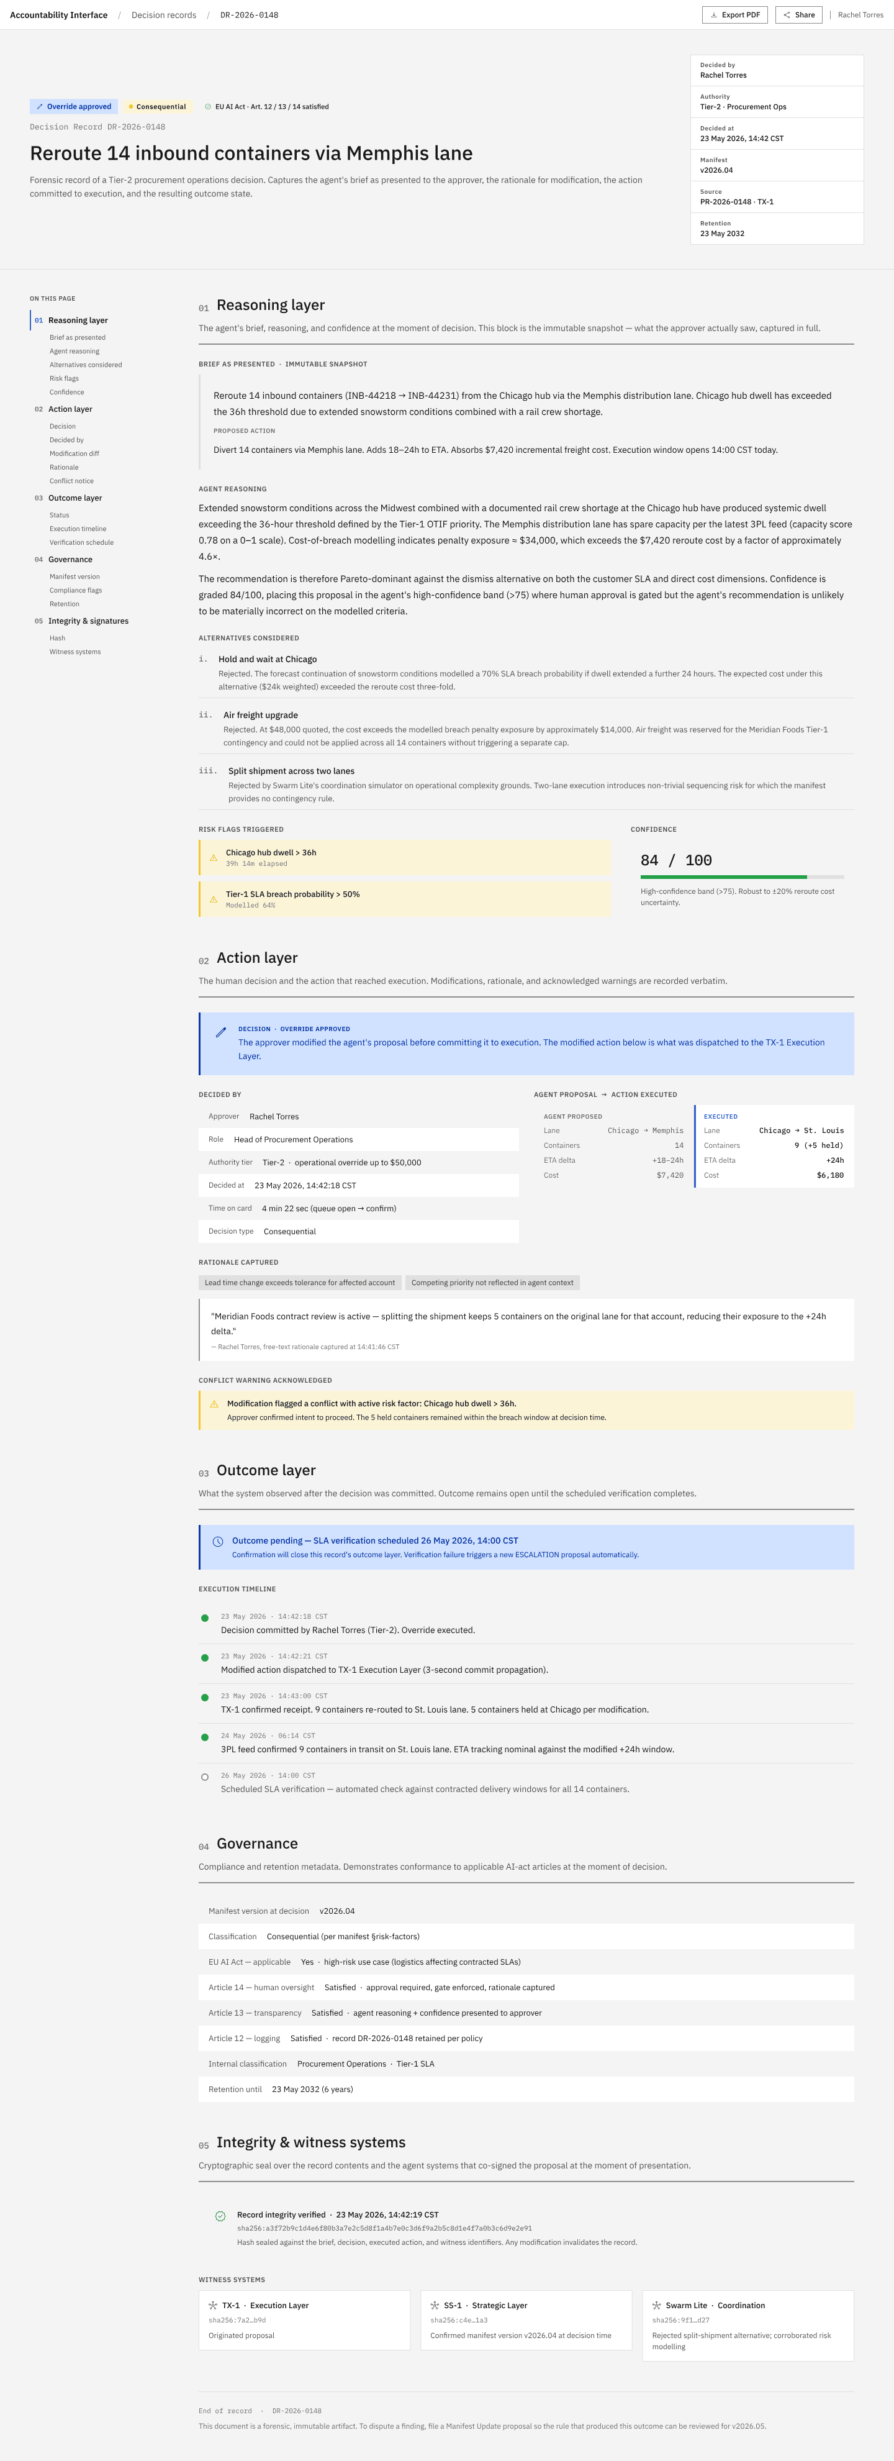
Task: Jump to Integrity & signatures in nav
Action: click(88, 621)
